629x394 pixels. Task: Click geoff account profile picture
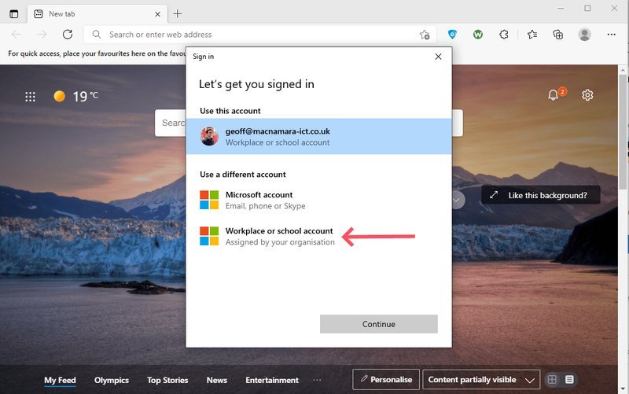[209, 136]
